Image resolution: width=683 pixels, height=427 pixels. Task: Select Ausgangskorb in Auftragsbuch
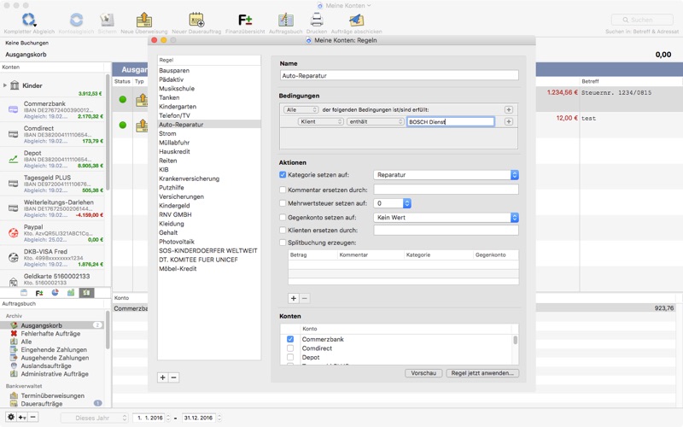(x=52, y=325)
